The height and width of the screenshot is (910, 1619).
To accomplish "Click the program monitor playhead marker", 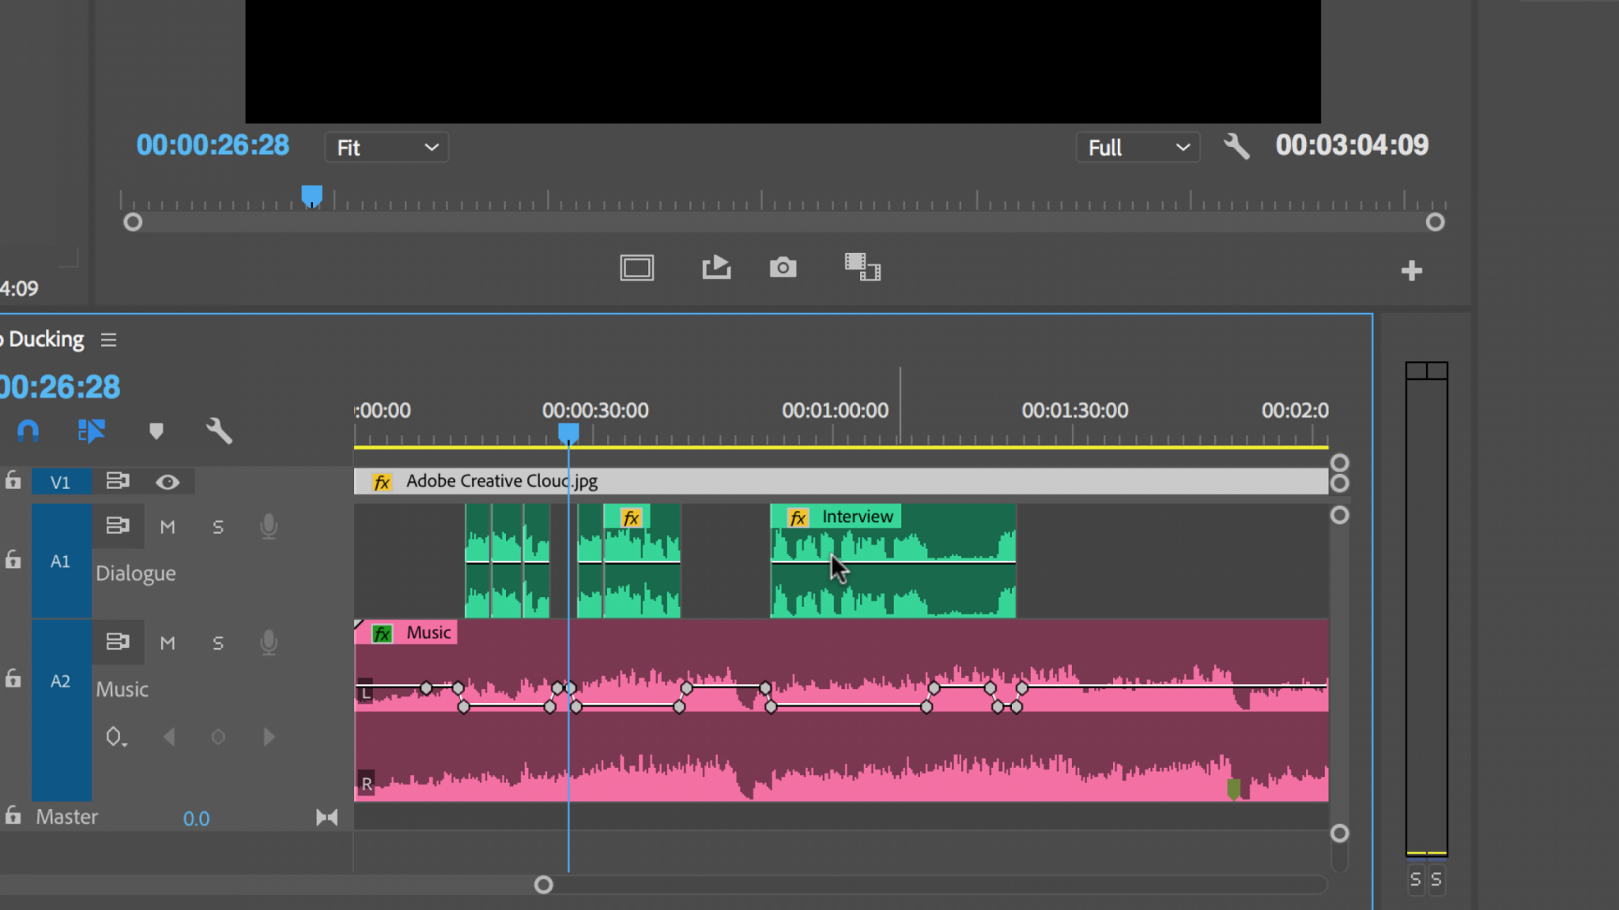I will pos(311,195).
